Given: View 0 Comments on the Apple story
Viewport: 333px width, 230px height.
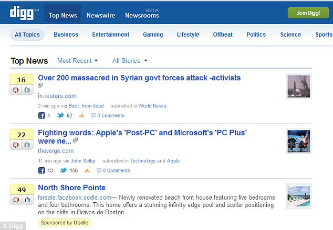Looking at the screenshot, I should 116,170.
